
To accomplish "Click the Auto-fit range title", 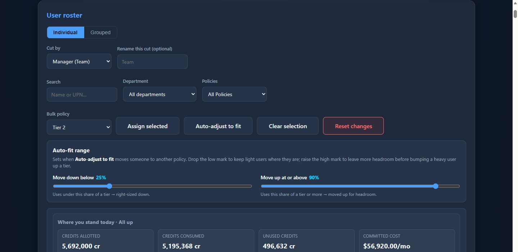I will pyautogui.click(x=71, y=150).
